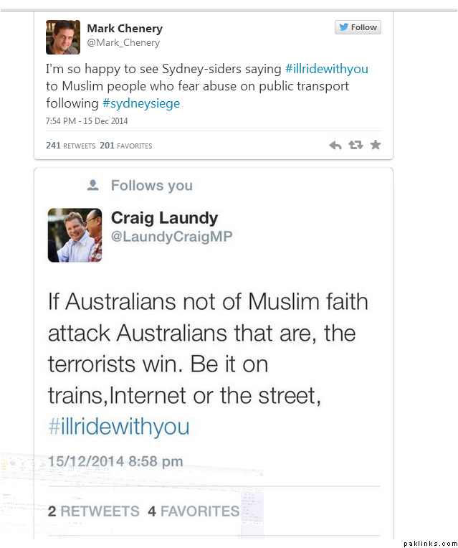The image size is (458, 548).
Task: Open the @Mark_Chenery handle
Action: [x=123, y=42]
